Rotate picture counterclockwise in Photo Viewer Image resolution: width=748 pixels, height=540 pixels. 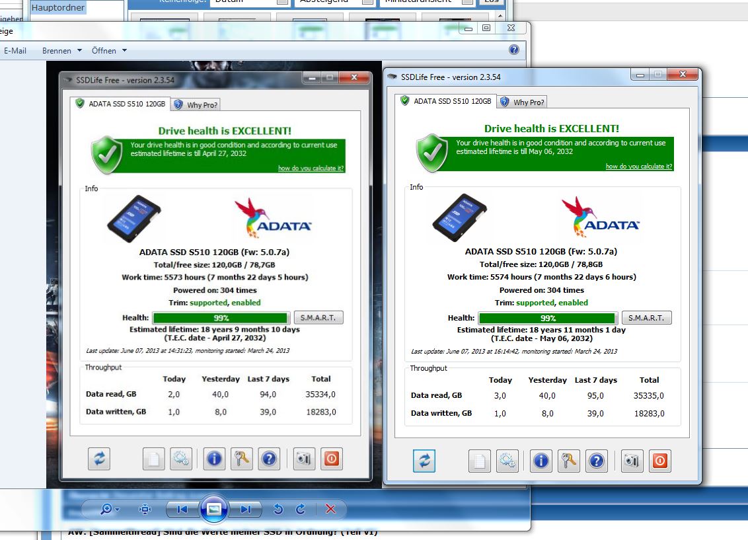point(278,510)
